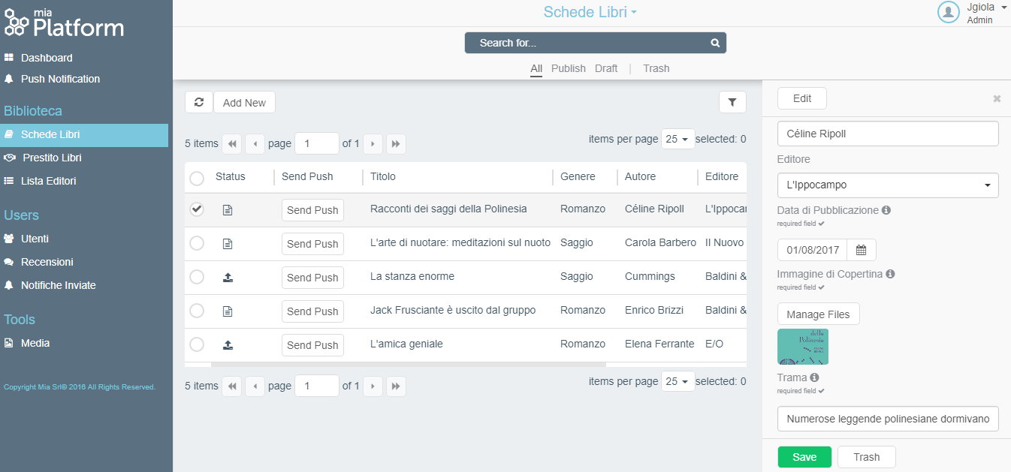Open the filter funnel icon
This screenshot has height=472, width=1011.
[732, 102]
